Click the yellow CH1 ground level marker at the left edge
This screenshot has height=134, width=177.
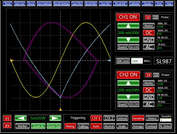(12, 60)
